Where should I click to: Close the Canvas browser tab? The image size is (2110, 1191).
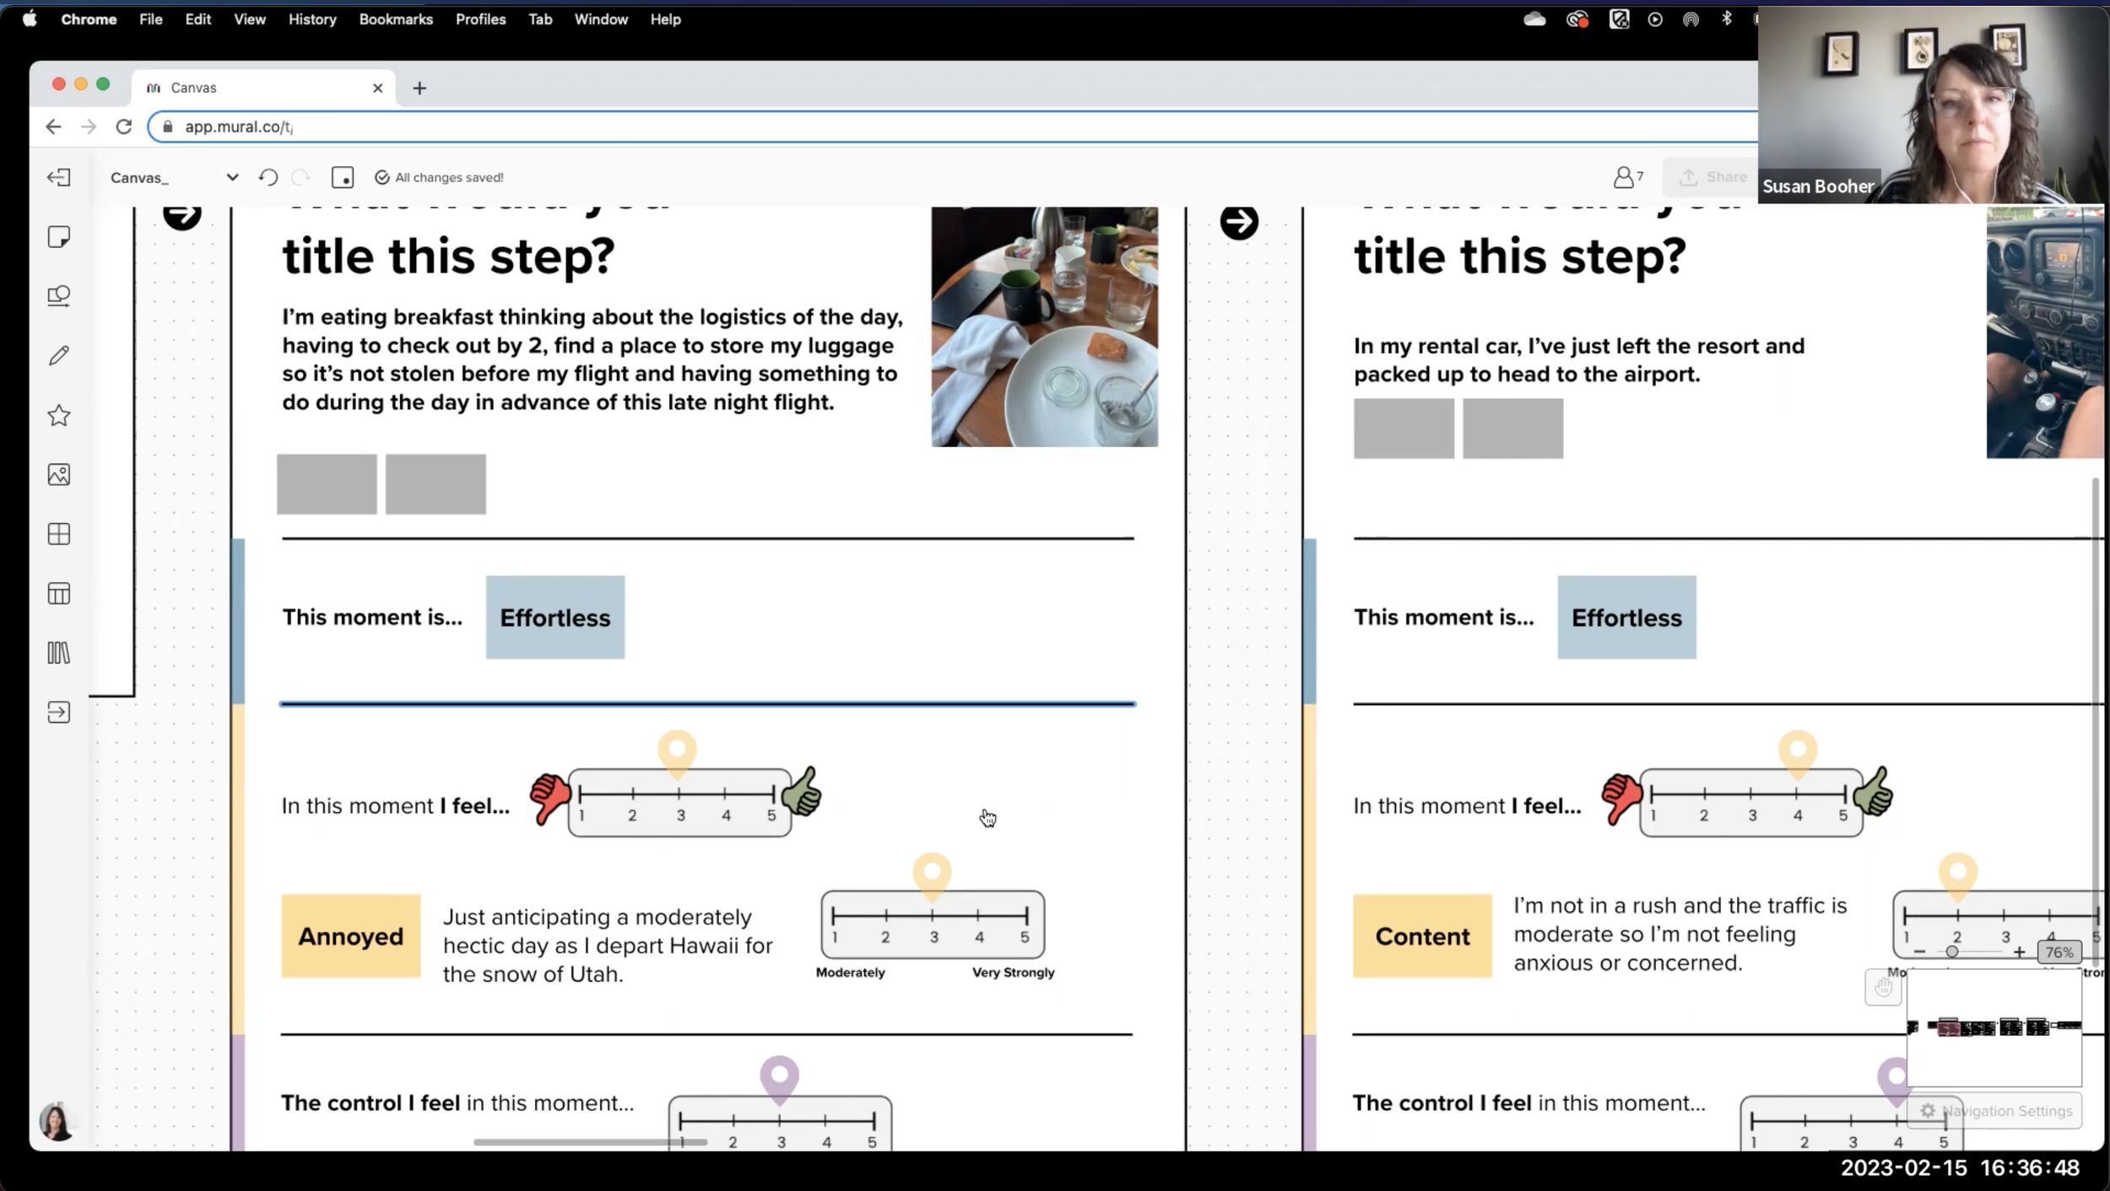coord(377,88)
